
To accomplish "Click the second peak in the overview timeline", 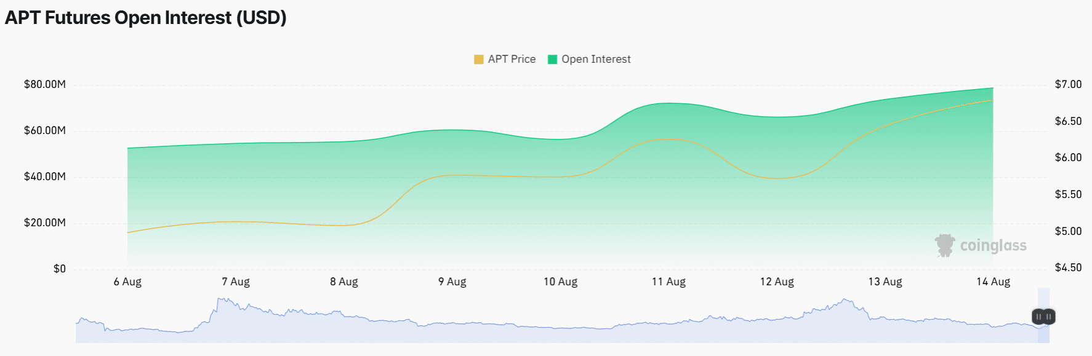I will coord(848,302).
